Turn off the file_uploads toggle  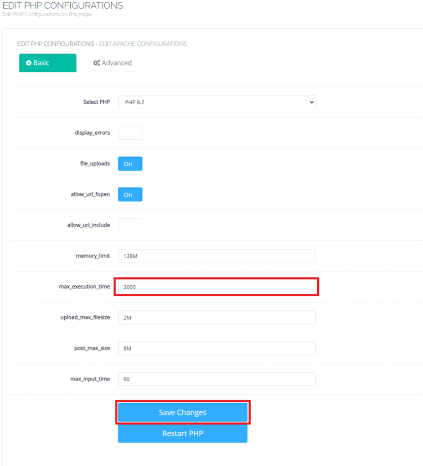[x=130, y=163]
